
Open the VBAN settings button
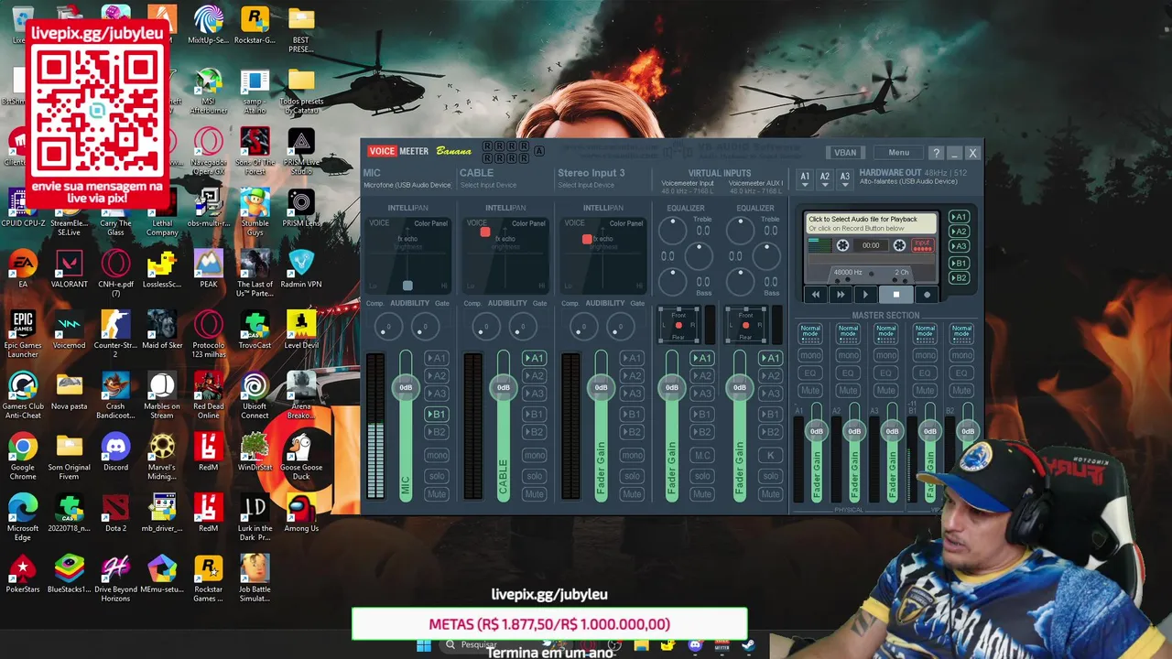[845, 153]
